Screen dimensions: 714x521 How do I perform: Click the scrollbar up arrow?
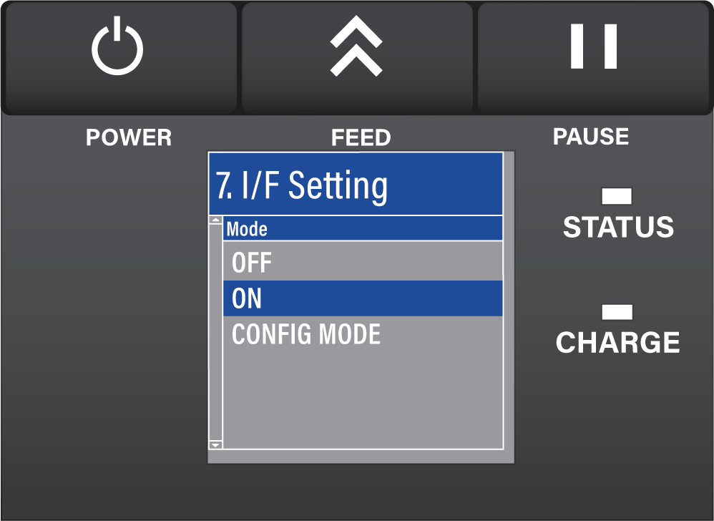point(216,220)
